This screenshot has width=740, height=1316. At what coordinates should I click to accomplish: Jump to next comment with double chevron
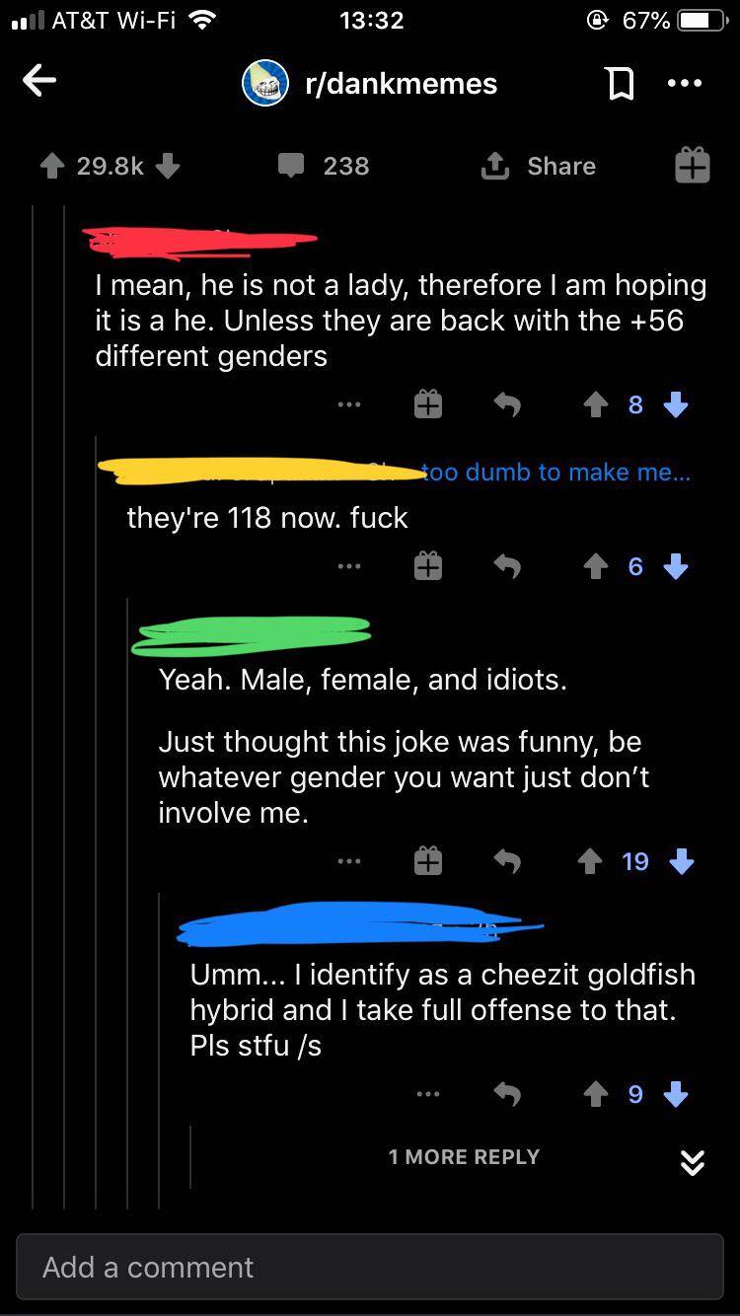(x=693, y=1163)
